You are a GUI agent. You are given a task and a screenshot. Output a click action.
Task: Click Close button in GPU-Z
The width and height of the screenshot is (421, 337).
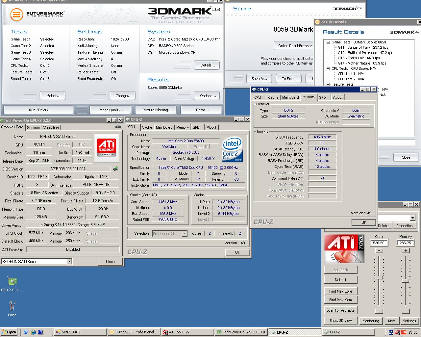click(x=110, y=262)
